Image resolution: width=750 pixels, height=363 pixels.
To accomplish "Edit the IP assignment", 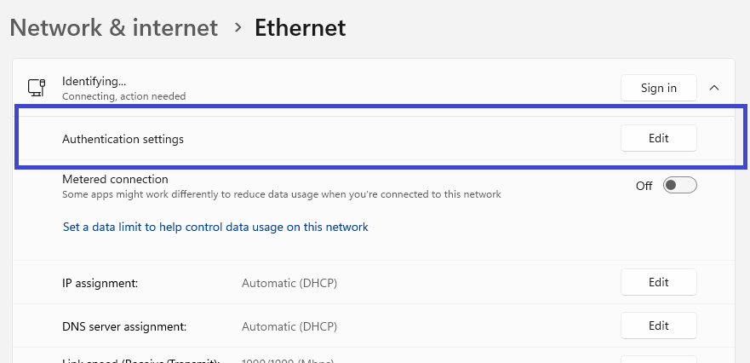I will 658,282.
